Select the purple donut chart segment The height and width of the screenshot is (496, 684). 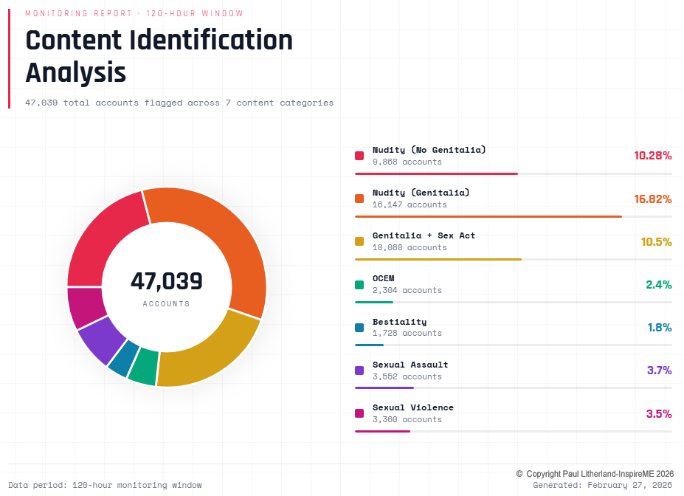[101, 341]
